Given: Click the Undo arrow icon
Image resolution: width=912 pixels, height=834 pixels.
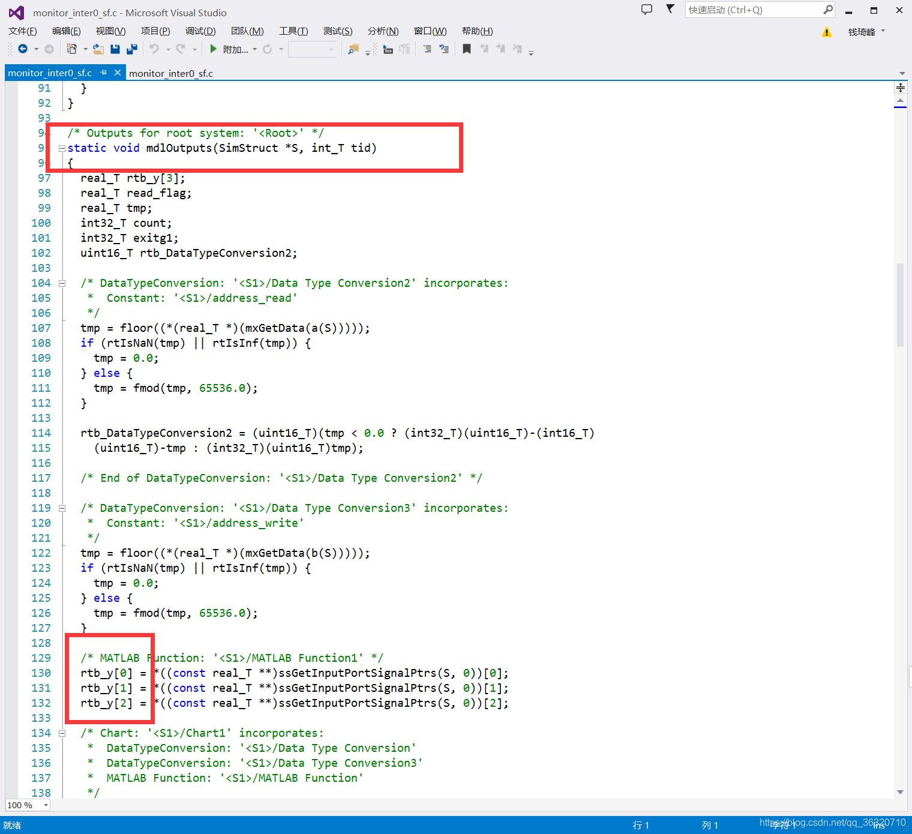Looking at the screenshot, I should 154,49.
